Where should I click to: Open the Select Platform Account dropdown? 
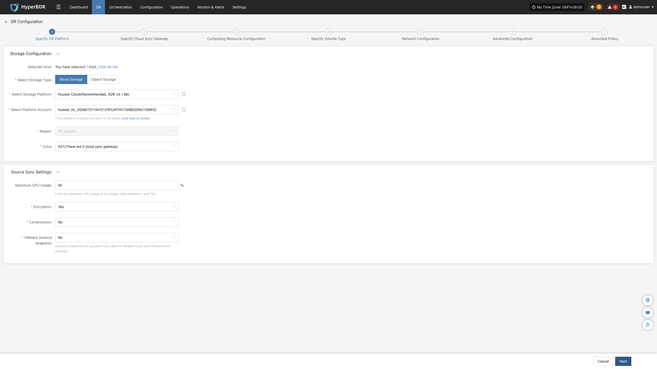pos(117,110)
